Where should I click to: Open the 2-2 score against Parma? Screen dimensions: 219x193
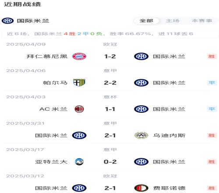pyautogui.click(x=110, y=83)
